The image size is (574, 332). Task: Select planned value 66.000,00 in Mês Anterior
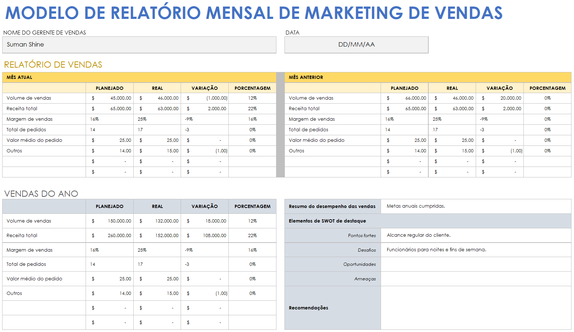pos(405,98)
